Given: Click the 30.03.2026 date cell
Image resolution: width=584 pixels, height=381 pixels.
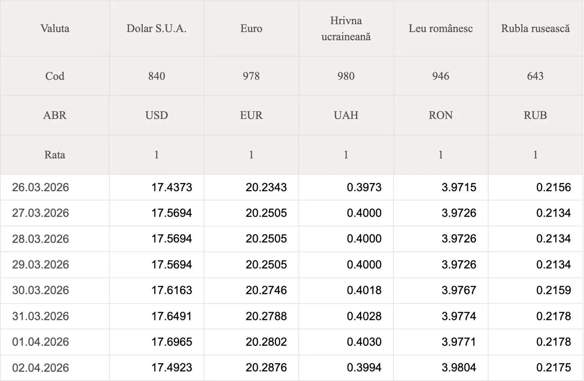Looking at the screenshot, I should [41, 290].
